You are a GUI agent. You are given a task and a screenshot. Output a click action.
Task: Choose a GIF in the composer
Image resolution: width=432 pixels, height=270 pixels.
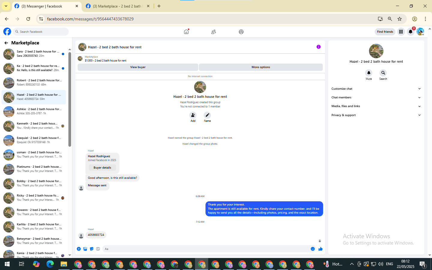(x=98, y=249)
